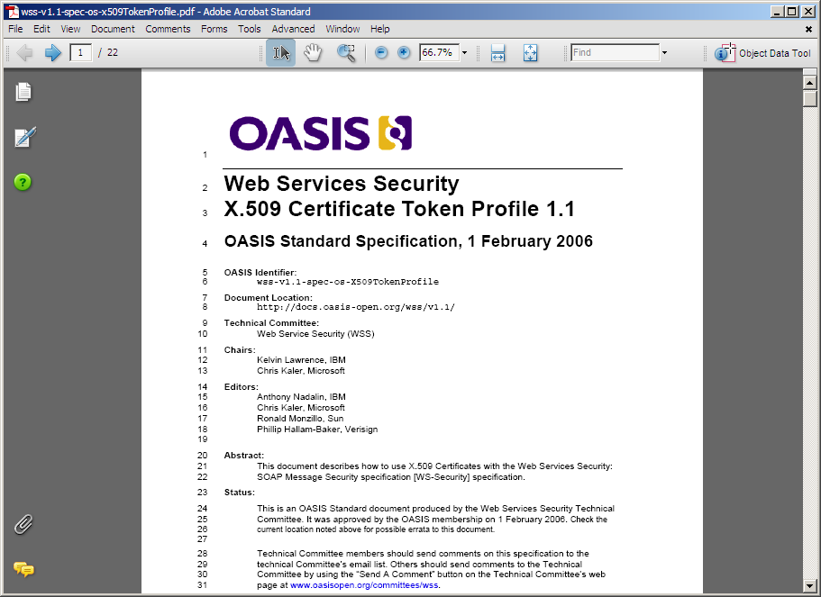Click the vertical scrollbar up arrow
This screenshot has height=597, width=821.
tap(809, 83)
